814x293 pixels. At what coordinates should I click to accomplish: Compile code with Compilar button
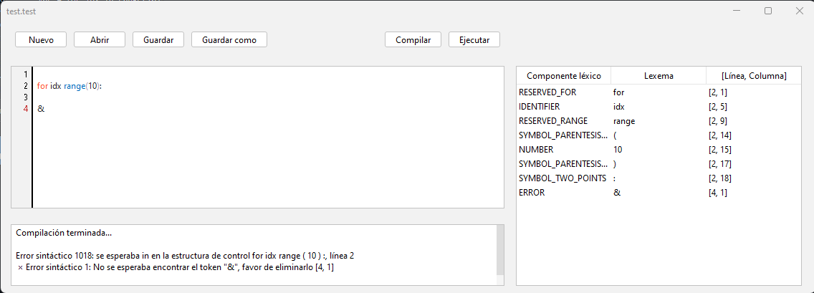[413, 39]
